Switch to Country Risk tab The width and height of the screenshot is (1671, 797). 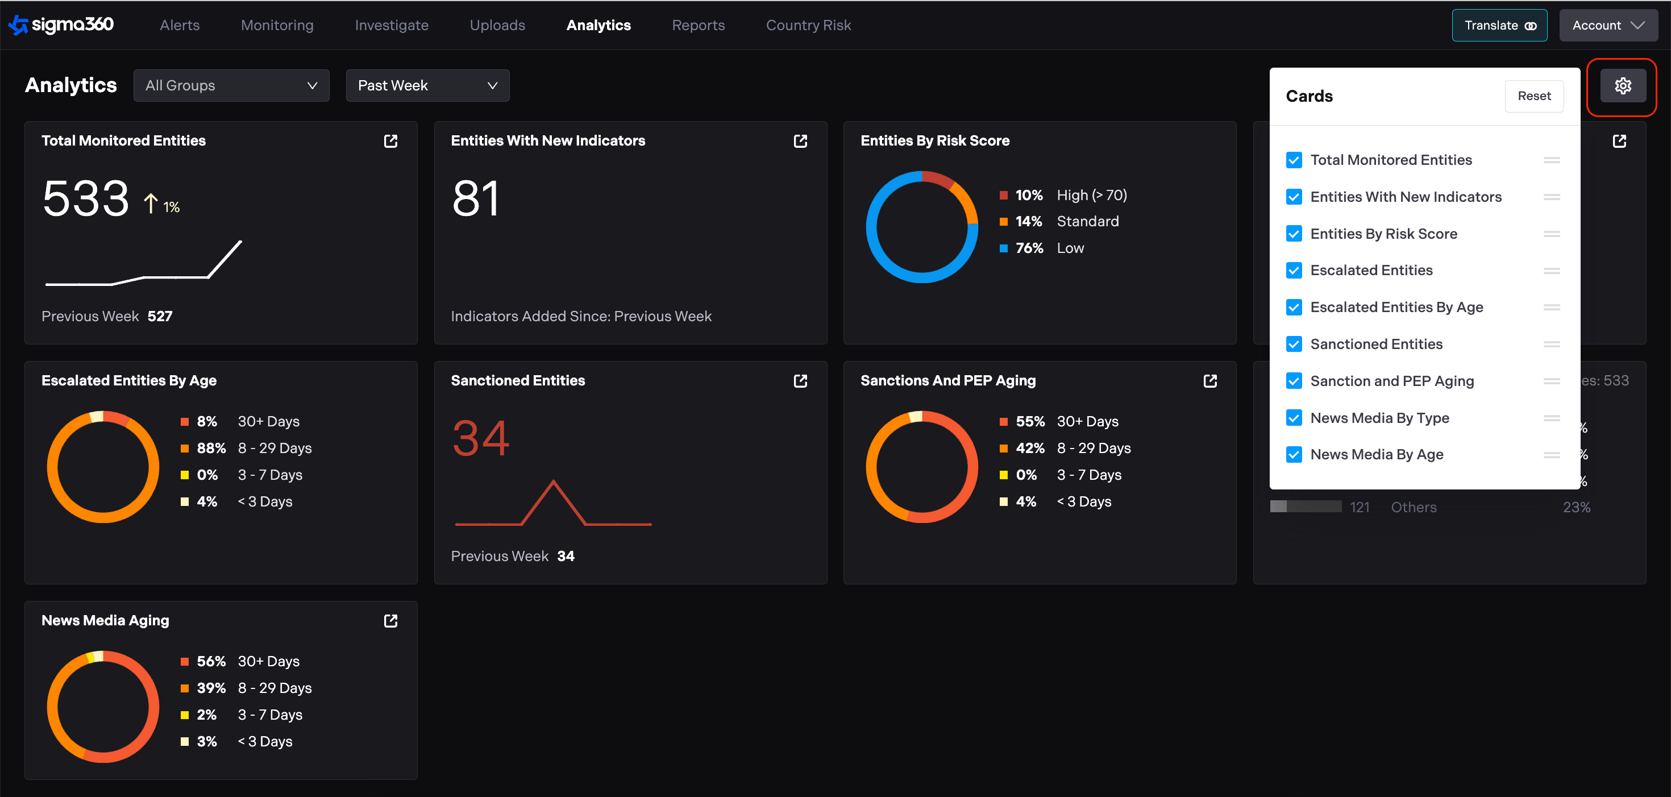(808, 26)
